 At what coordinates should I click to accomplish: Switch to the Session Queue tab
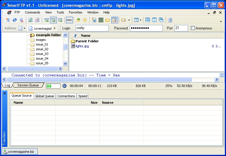28,85
